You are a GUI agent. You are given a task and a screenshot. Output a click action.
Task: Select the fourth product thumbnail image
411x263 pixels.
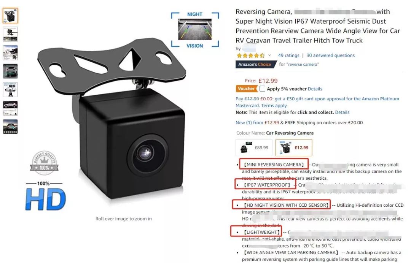click(x=10, y=71)
